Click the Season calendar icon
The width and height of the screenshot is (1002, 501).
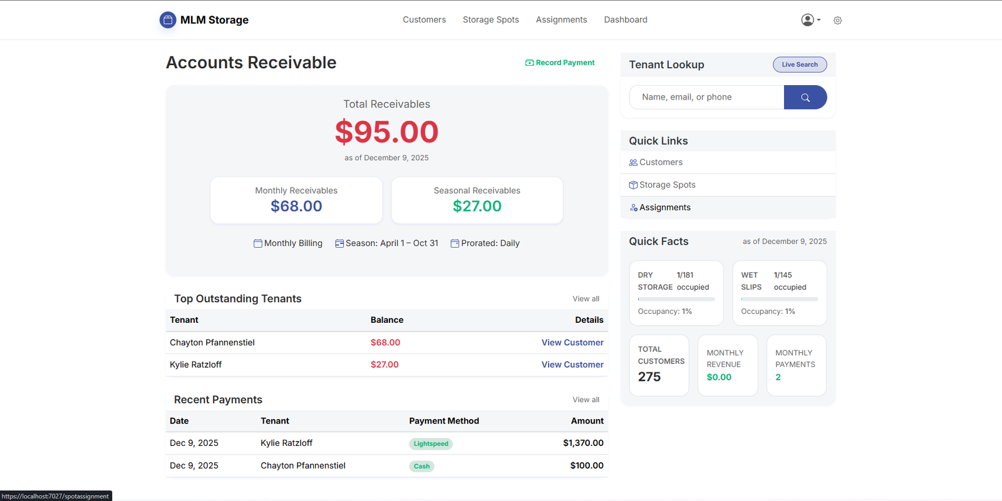(x=339, y=243)
